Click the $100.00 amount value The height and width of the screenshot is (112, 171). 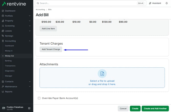click(46, 22)
